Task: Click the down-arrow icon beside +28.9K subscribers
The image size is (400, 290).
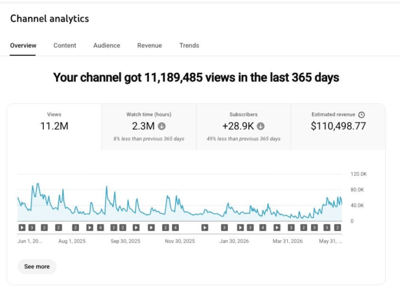Action: pos(261,126)
